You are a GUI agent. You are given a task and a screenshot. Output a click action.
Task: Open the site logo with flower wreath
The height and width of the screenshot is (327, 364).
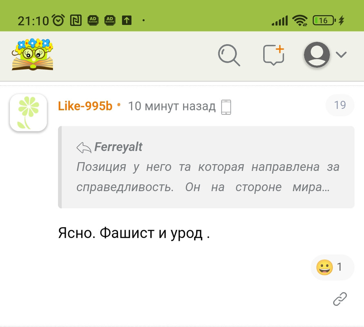tap(33, 55)
